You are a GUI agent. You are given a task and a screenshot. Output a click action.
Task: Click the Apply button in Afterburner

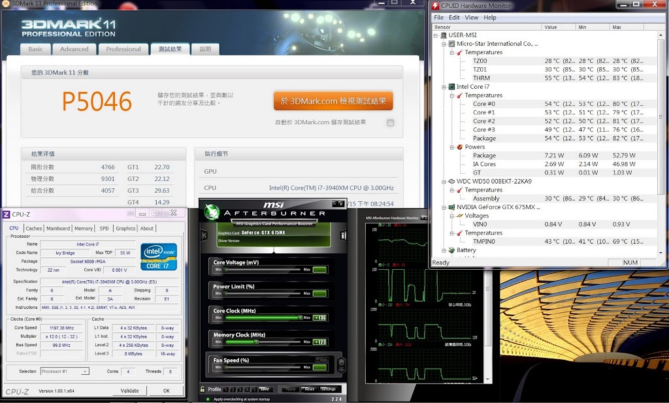290,389
